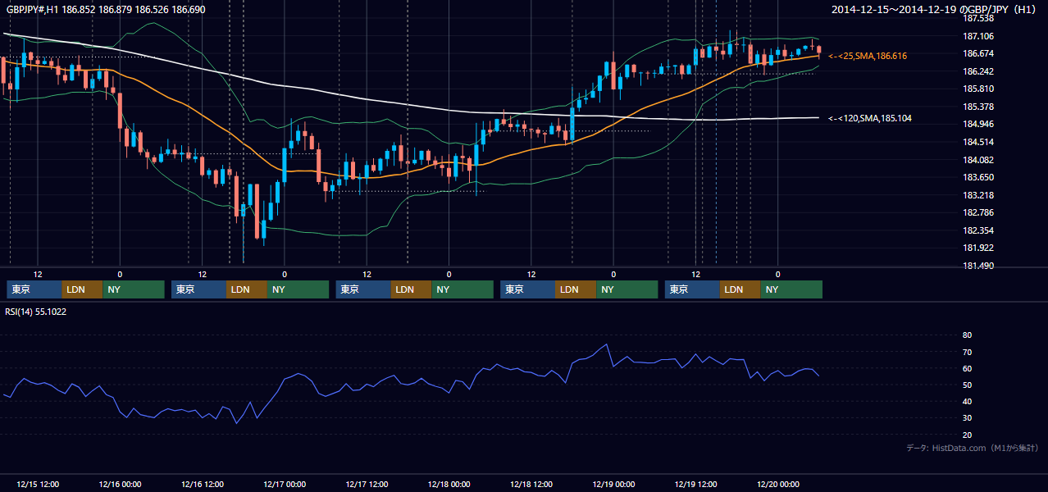The image size is (1048, 492).
Task: Click the RSI(14) 55.1022 indicator label
Action: point(37,311)
